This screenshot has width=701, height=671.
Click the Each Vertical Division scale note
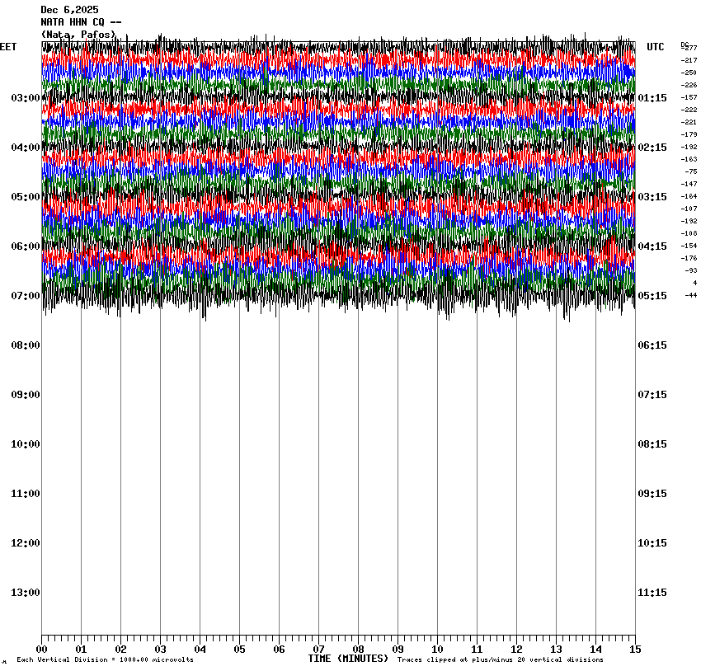(105, 659)
